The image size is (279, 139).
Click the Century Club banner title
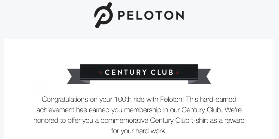tap(139, 72)
